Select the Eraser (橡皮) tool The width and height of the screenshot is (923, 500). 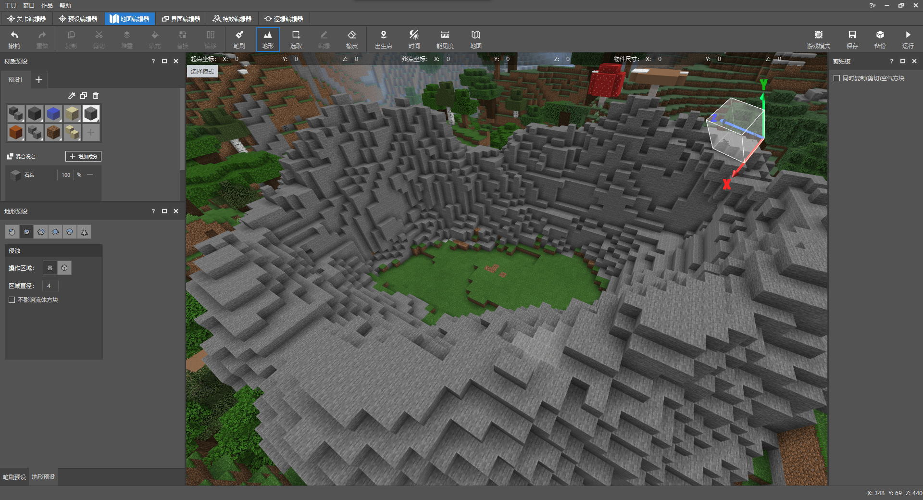pos(352,39)
